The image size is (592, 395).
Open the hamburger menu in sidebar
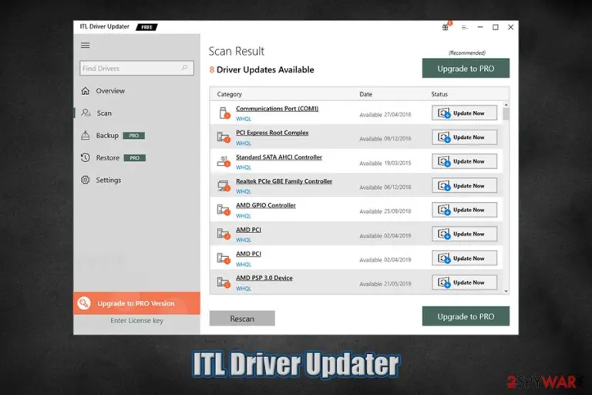coord(86,46)
